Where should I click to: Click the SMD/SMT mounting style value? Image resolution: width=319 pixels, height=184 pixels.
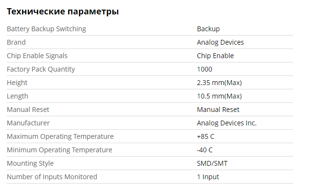(212, 163)
